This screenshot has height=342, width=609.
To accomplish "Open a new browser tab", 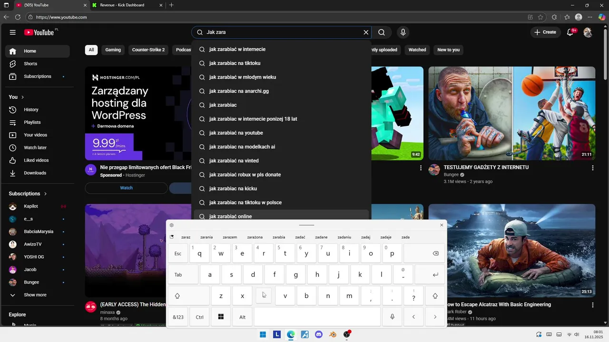I will (x=171, y=5).
